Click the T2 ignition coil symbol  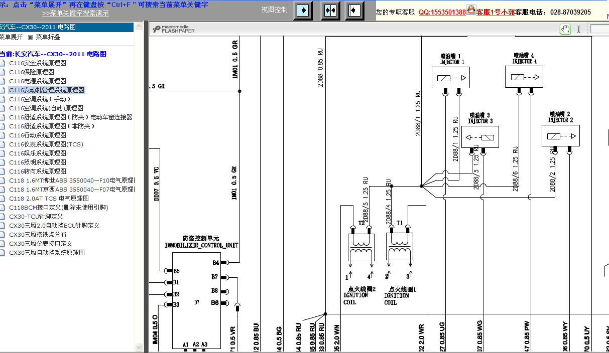pyautogui.click(x=361, y=246)
